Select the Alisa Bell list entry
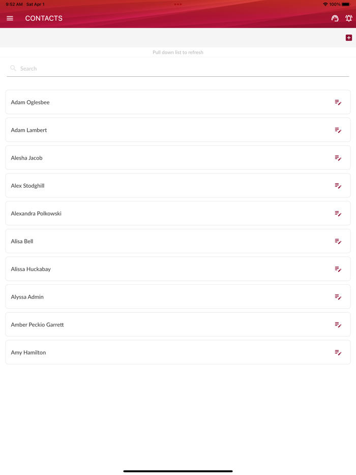This screenshot has height=475, width=356. coord(22,242)
